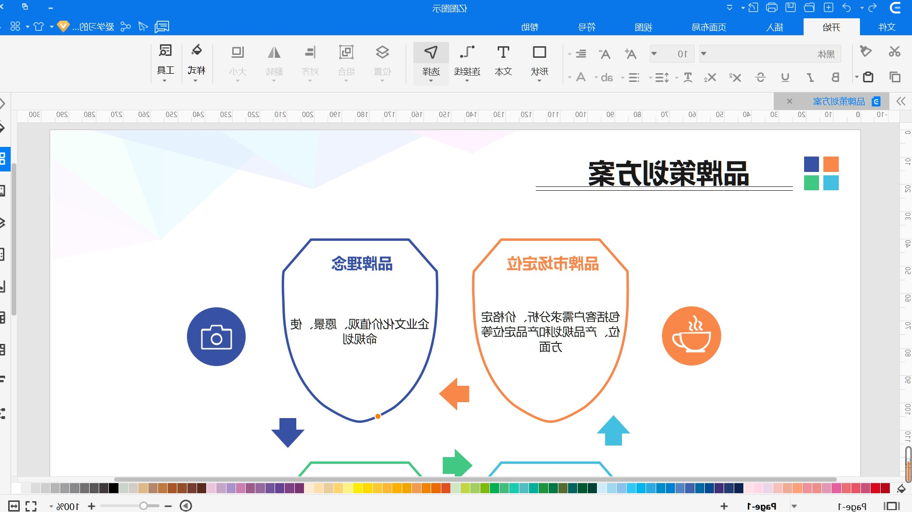Click the zoom slider handle
Image resolution: width=912 pixels, height=512 pixels.
point(143,506)
